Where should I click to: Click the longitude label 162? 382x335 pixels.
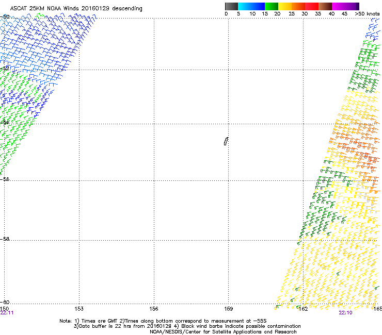pyautogui.click(x=304, y=309)
